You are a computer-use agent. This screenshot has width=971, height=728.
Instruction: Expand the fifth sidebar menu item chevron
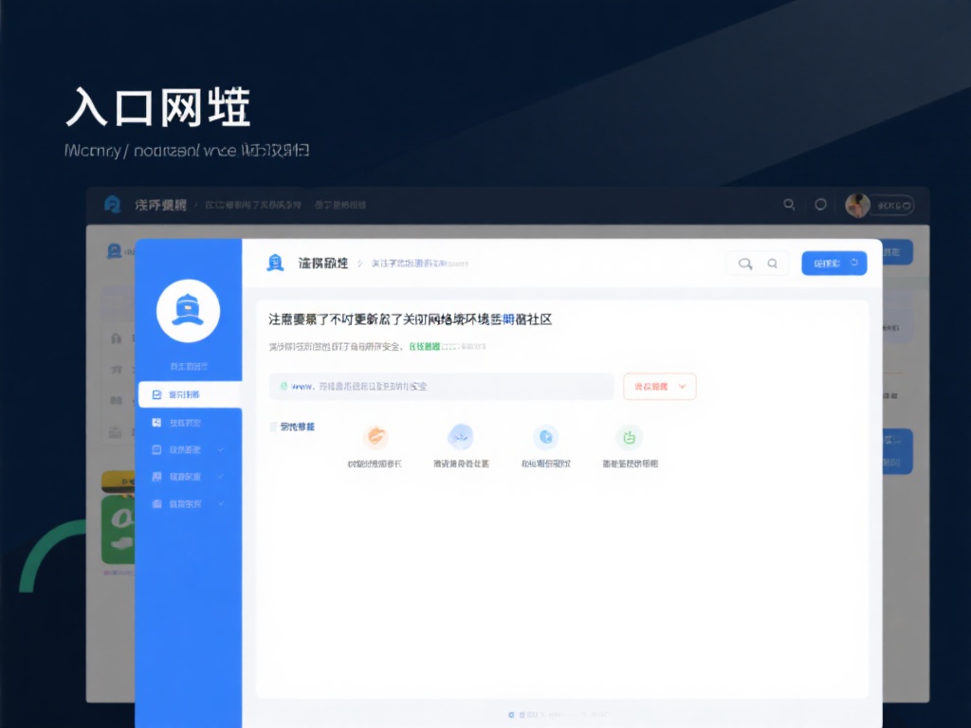tap(221, 504)
